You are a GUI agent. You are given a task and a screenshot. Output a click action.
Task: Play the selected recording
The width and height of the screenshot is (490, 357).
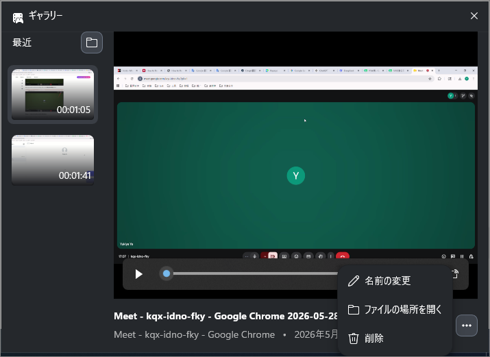[138, 274]
